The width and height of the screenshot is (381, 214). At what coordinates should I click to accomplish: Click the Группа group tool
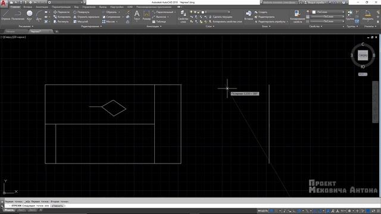tap(350, 15)
